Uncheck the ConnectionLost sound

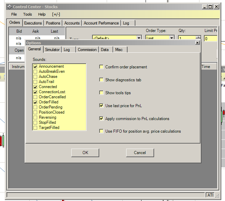point(35,92)
